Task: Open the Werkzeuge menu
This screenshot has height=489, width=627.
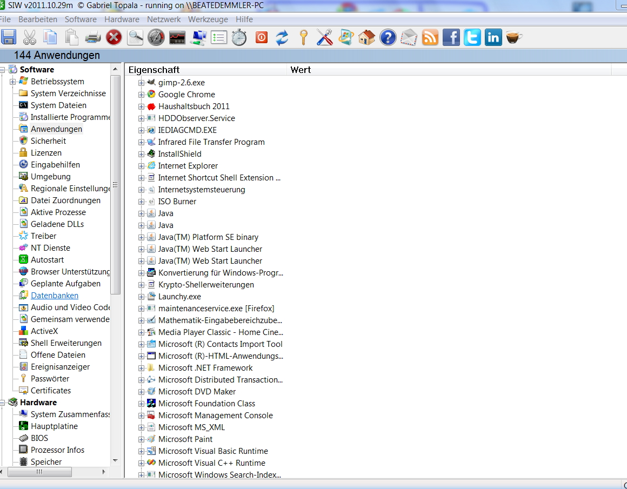Action: coord(208,19)
